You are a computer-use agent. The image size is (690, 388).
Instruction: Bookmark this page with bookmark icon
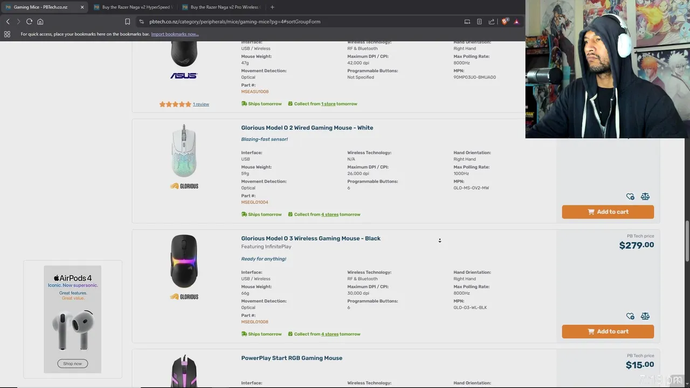(127, 22)
